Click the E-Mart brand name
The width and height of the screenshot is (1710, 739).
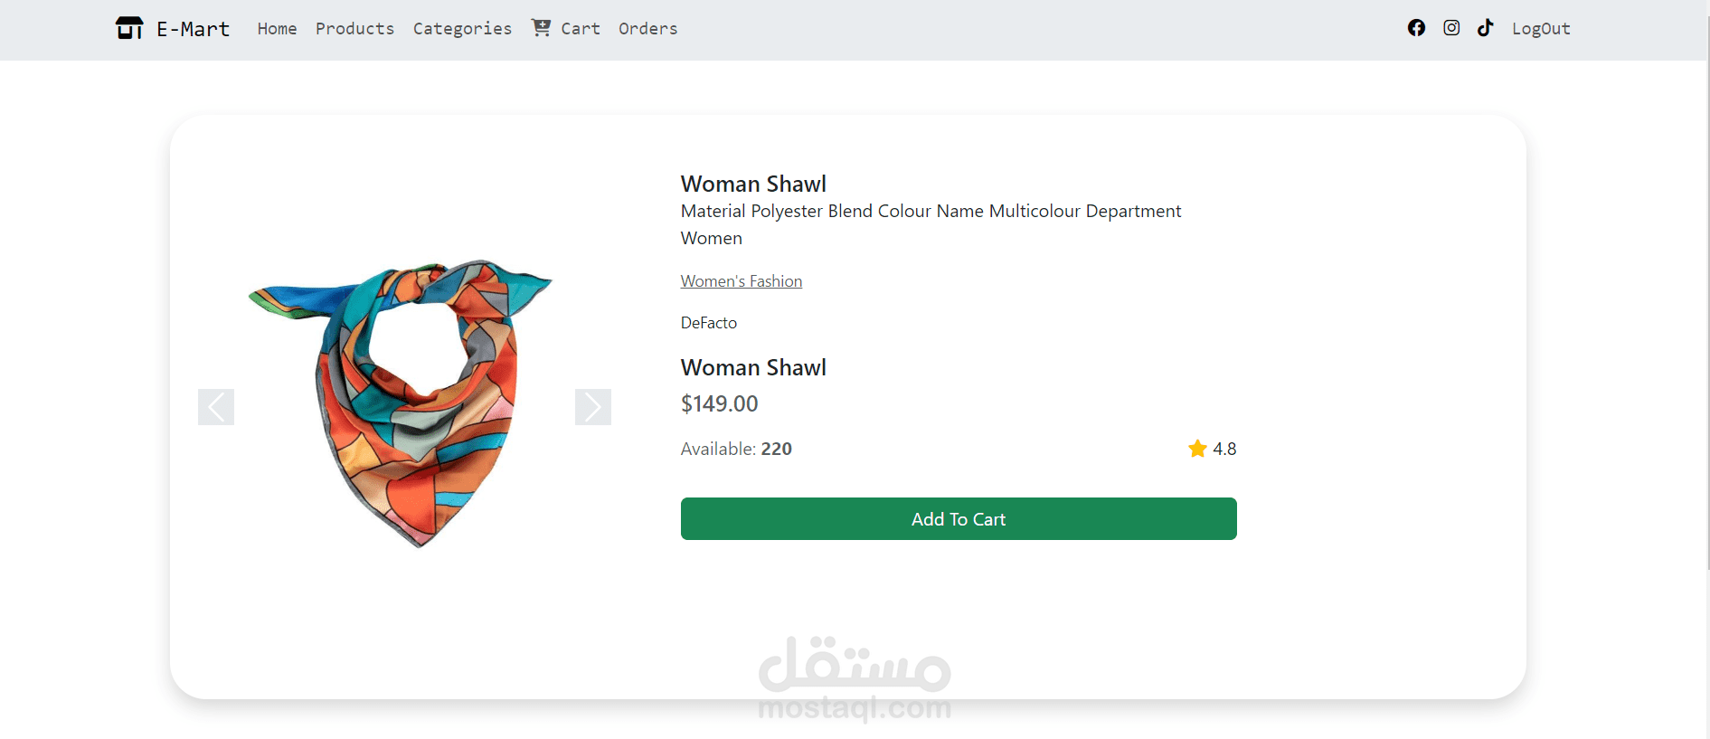click(x=194, y=29)
